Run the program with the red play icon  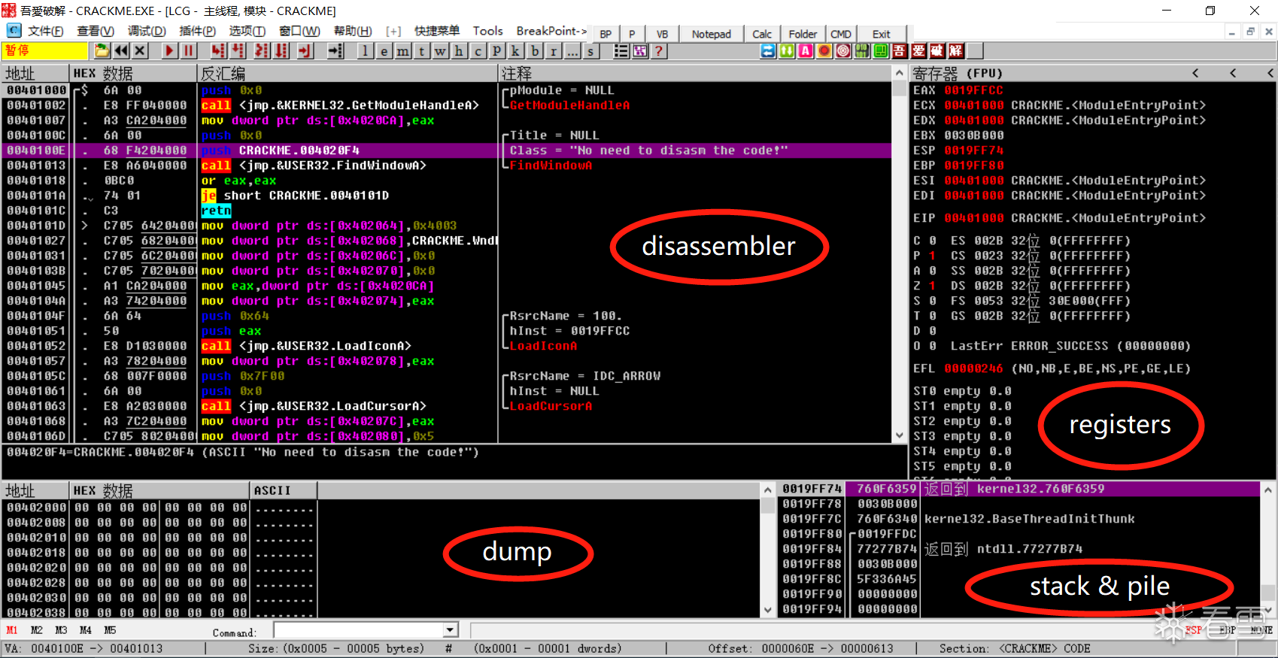pyautogui.click(x=169, y=51)
